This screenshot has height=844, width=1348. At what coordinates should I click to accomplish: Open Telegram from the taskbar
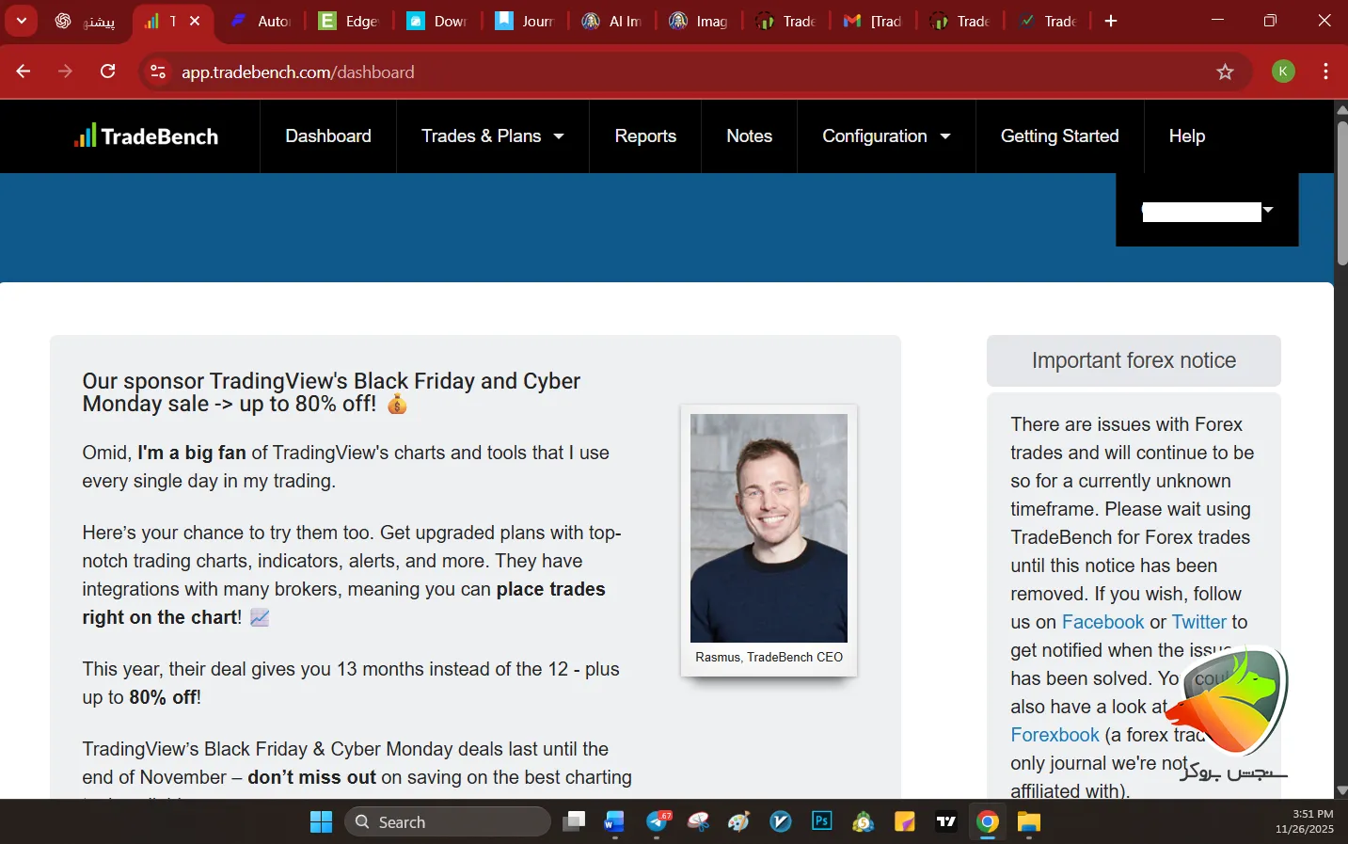coord(658,821)
